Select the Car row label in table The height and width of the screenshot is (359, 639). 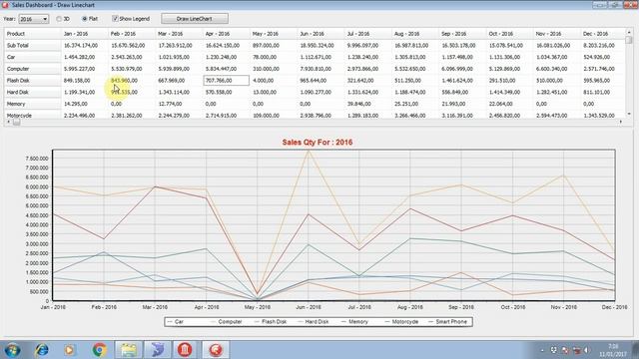[x=33, y=58]
